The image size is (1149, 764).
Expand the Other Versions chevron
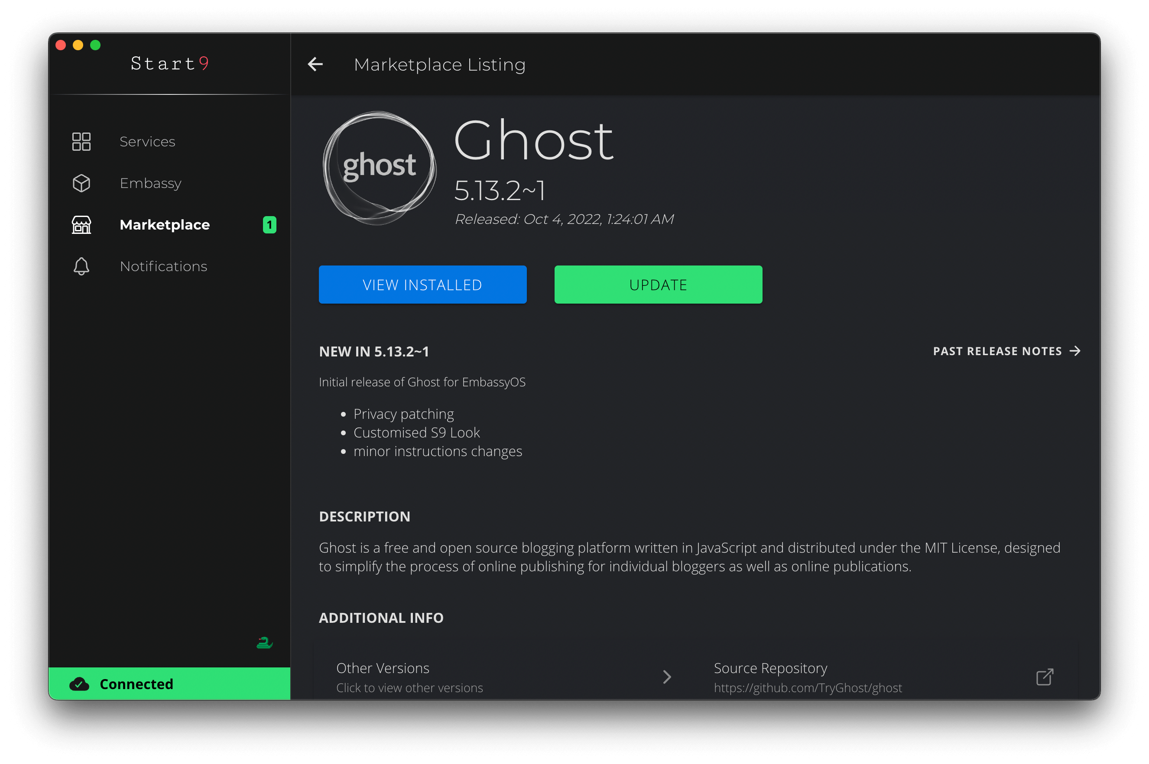tap(667, 677)
